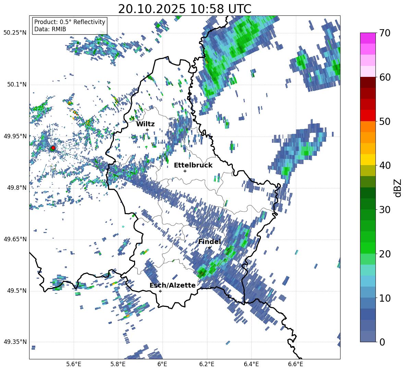Click the 50.25°N latitude tick label
The width and height of the screenshot is (406, 371).
click(x=15, y=33)
